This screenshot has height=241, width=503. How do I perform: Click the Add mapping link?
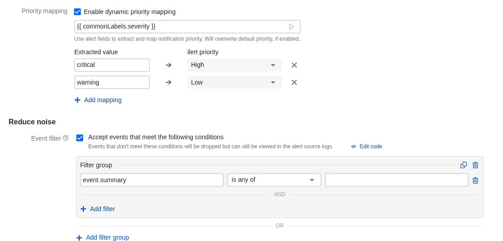pos(103,100)
